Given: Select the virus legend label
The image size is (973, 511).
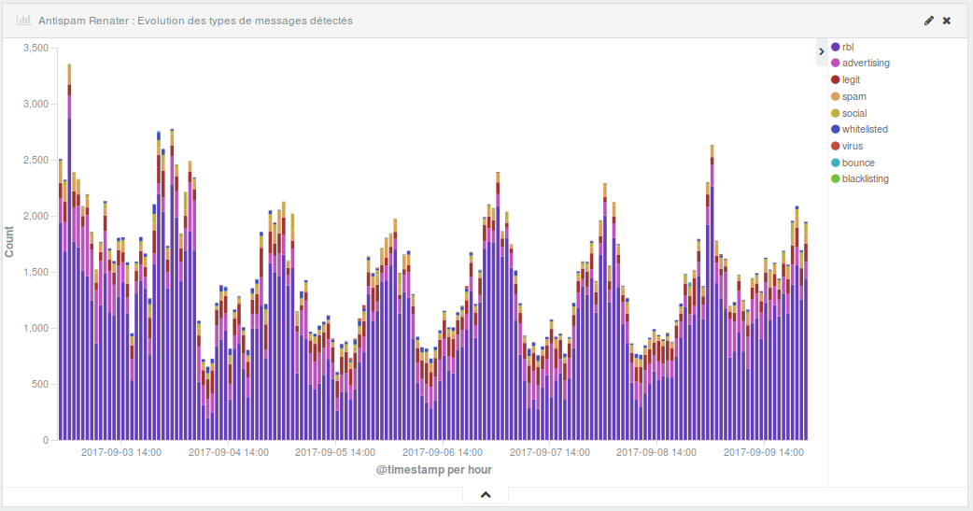Looking at the screenshot, I should coord(852,147).
